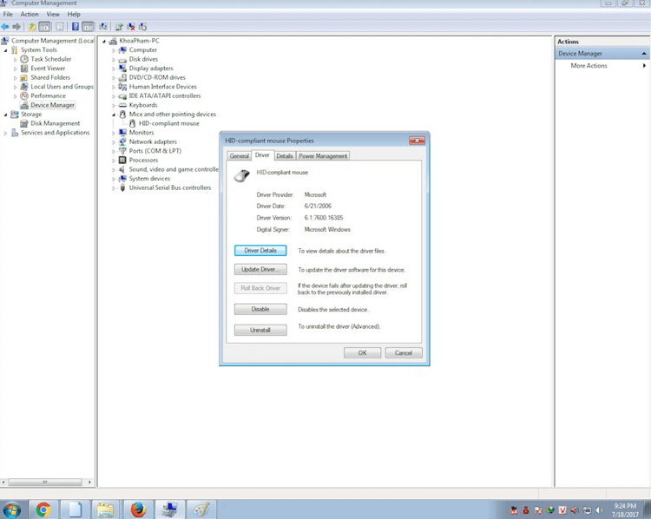Expand the Network adapters node
This screenshot has height=519, width=651.
tap(114, 142)
